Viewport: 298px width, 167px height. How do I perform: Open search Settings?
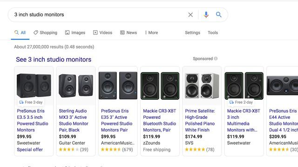pyautogui.click(x=192, y=32)
